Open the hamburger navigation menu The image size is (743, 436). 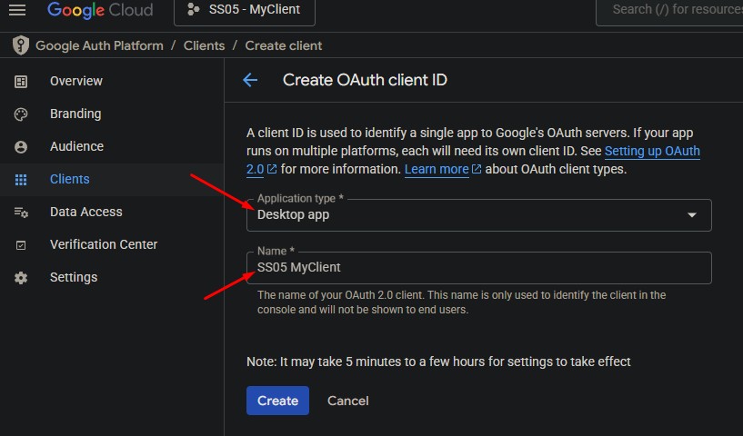tap(16, 10)
